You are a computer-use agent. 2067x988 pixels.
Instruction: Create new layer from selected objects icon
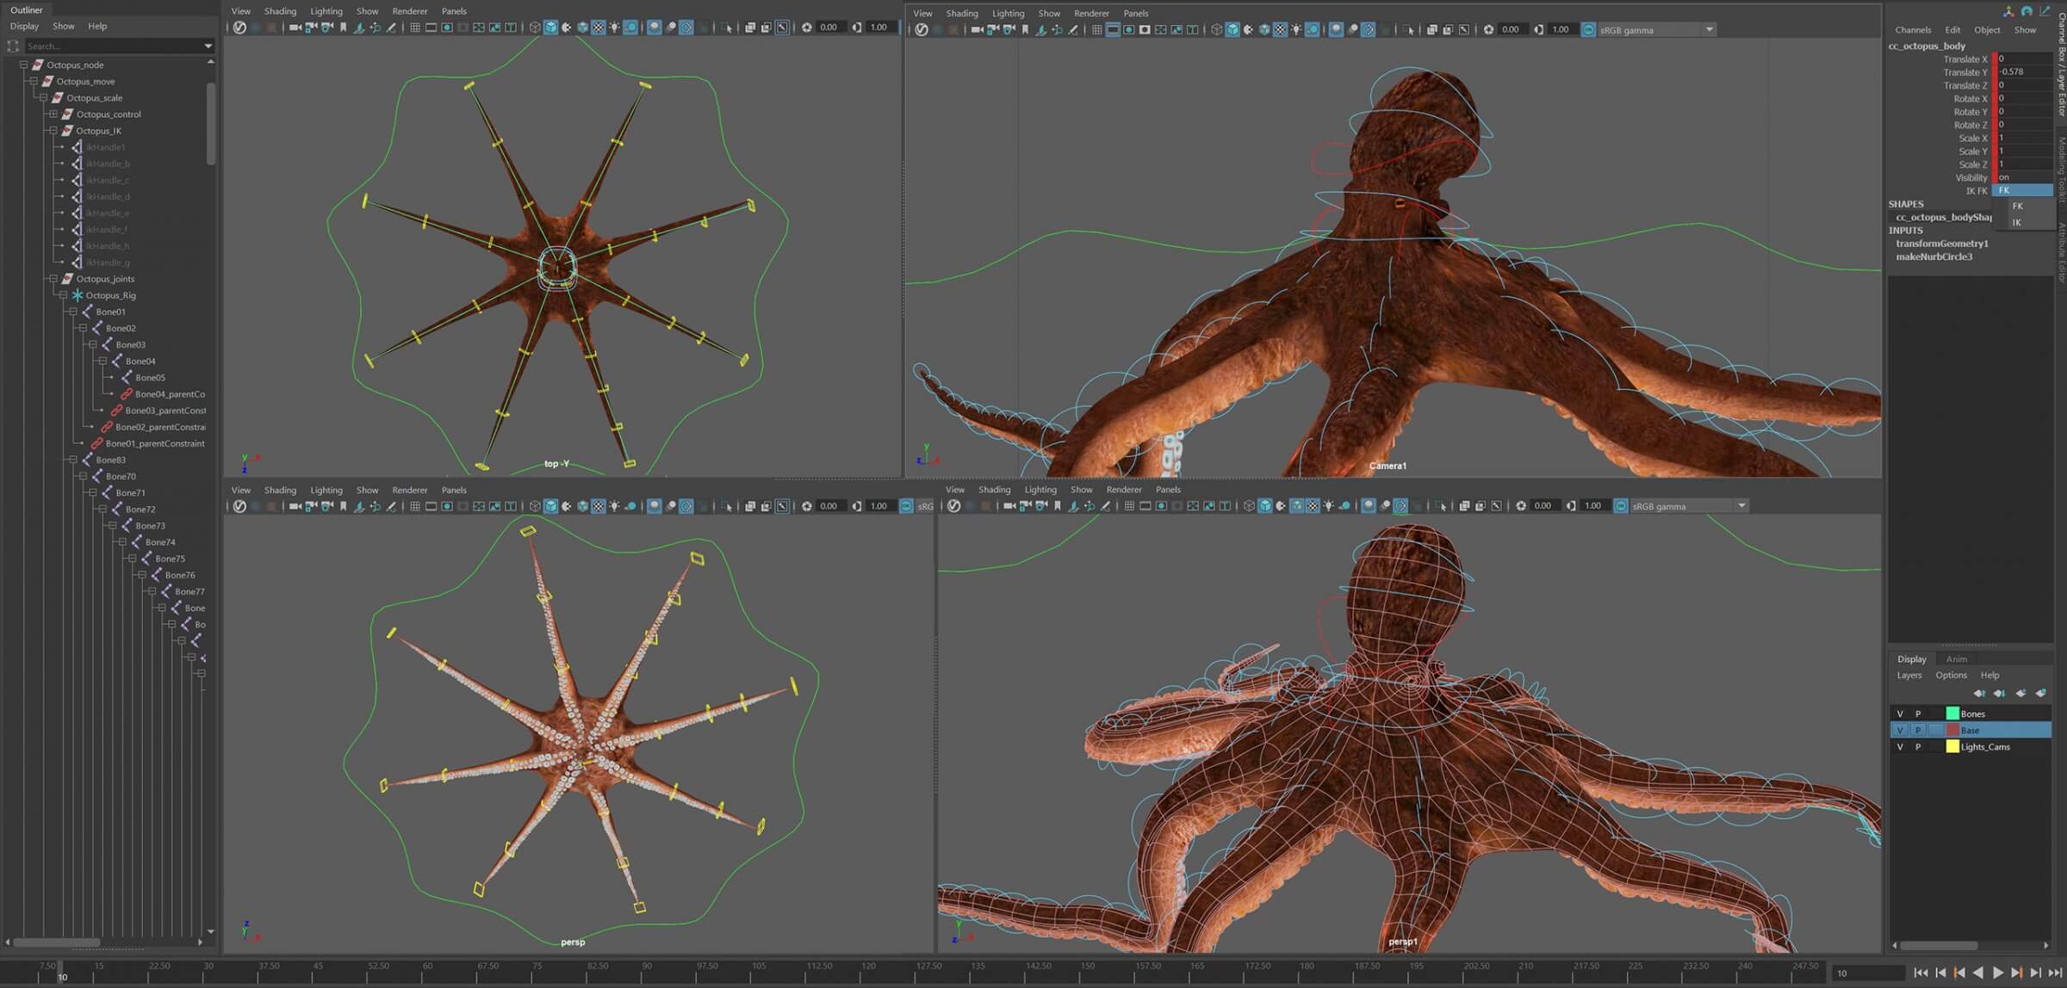coord(2040,693)
